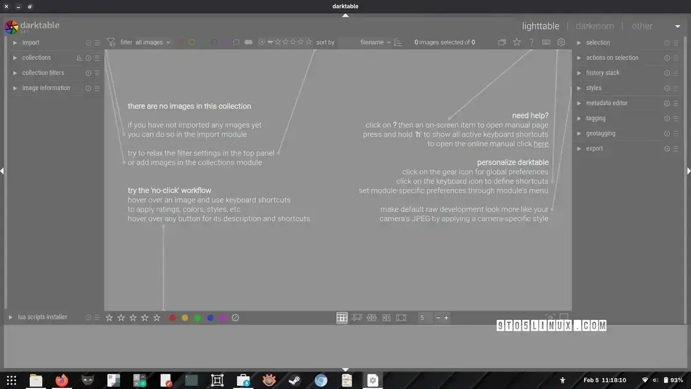Screen dimensions: 691x389
Task: Open the other views tab
Action: tap(642, 26)
